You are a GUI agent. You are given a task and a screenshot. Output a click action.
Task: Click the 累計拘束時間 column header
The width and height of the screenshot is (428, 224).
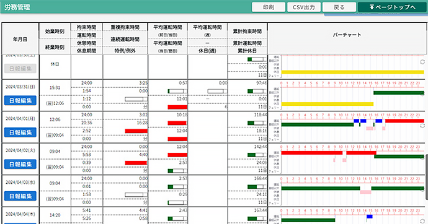pyautogui.click(x=247, y=32)
